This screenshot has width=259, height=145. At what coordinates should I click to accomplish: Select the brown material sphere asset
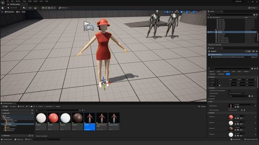(77, 122)
